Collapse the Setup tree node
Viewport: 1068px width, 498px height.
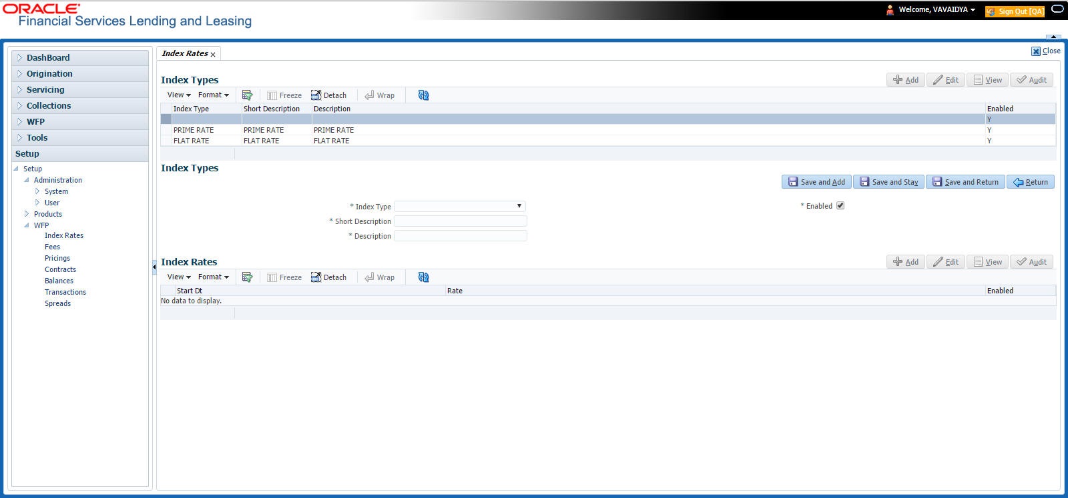[x=16, y=169]
